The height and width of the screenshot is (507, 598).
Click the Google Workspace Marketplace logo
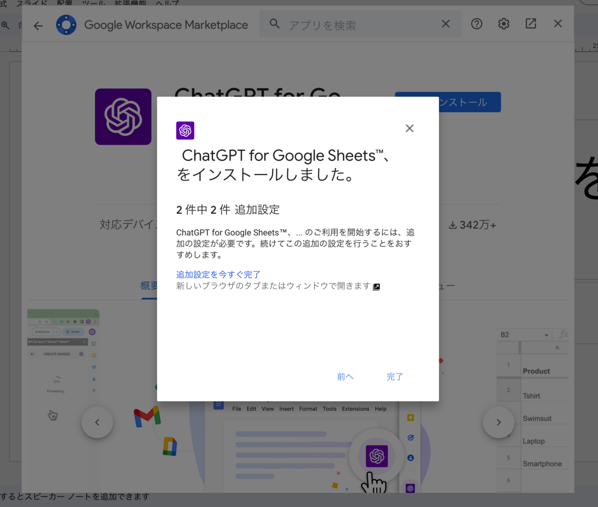pos(66,25)
